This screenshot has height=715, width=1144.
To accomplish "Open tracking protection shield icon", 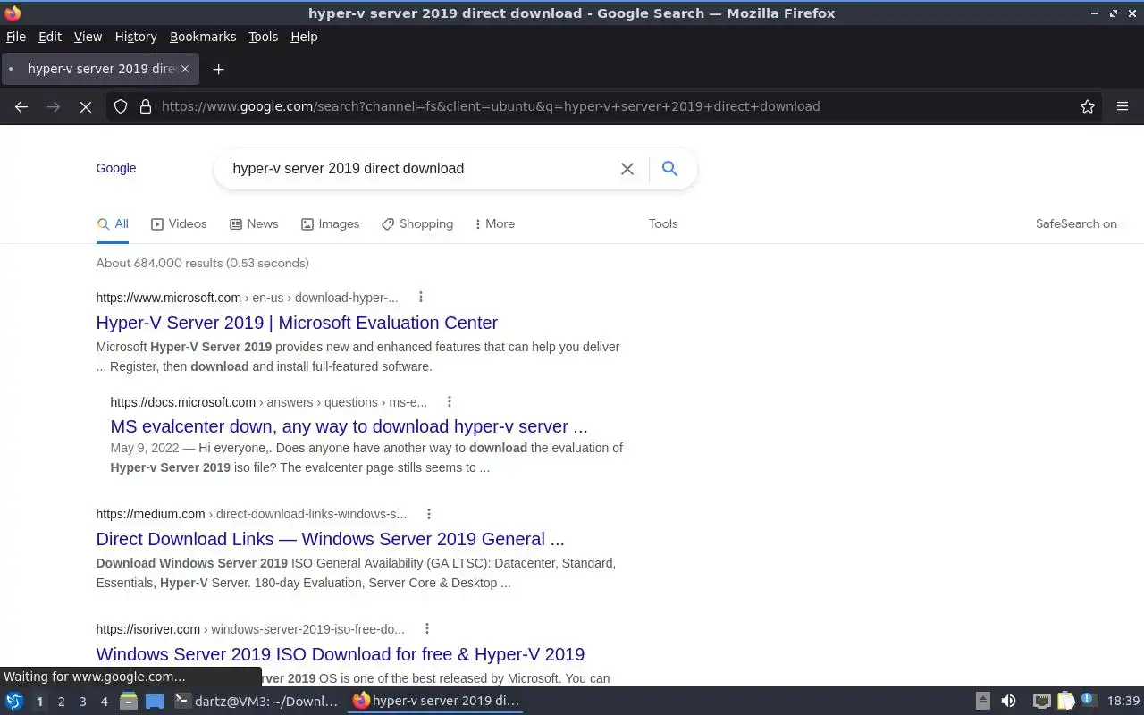I will coord(121,106).
